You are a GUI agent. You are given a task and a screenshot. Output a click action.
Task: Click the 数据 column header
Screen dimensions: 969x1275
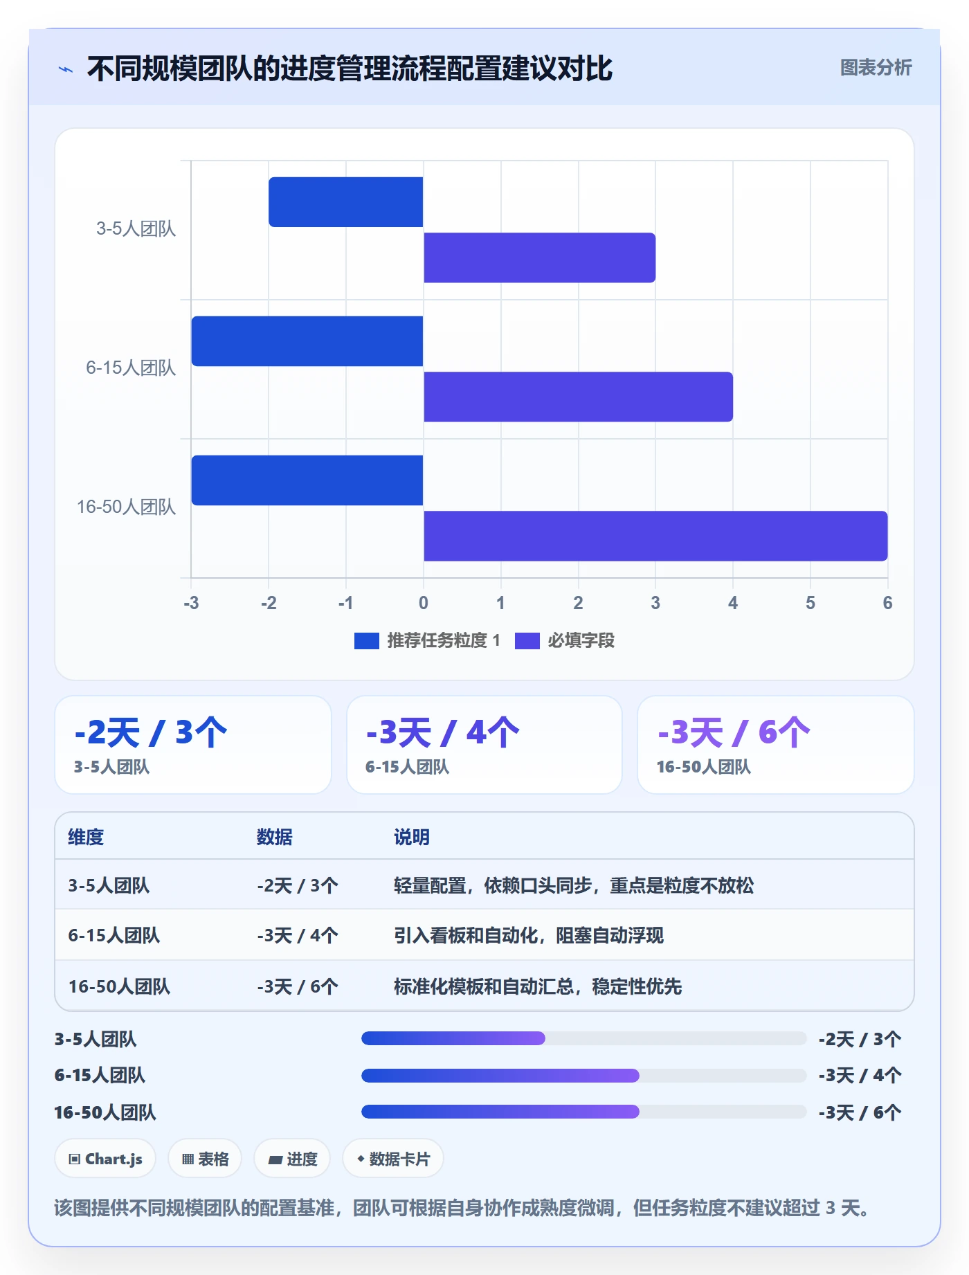pyautogui.click(x=275, y=837)
